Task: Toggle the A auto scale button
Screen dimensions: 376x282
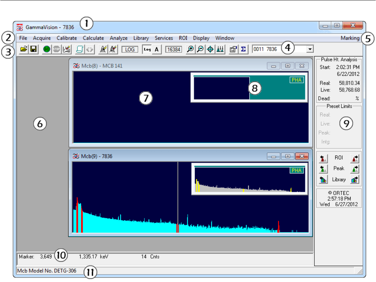Action: point(156,49)
